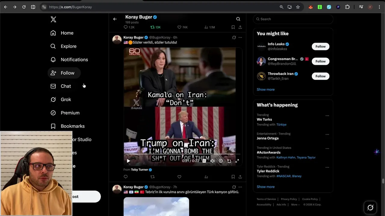
Task: Enter video fullscreen
Action: tap(237, 161)
